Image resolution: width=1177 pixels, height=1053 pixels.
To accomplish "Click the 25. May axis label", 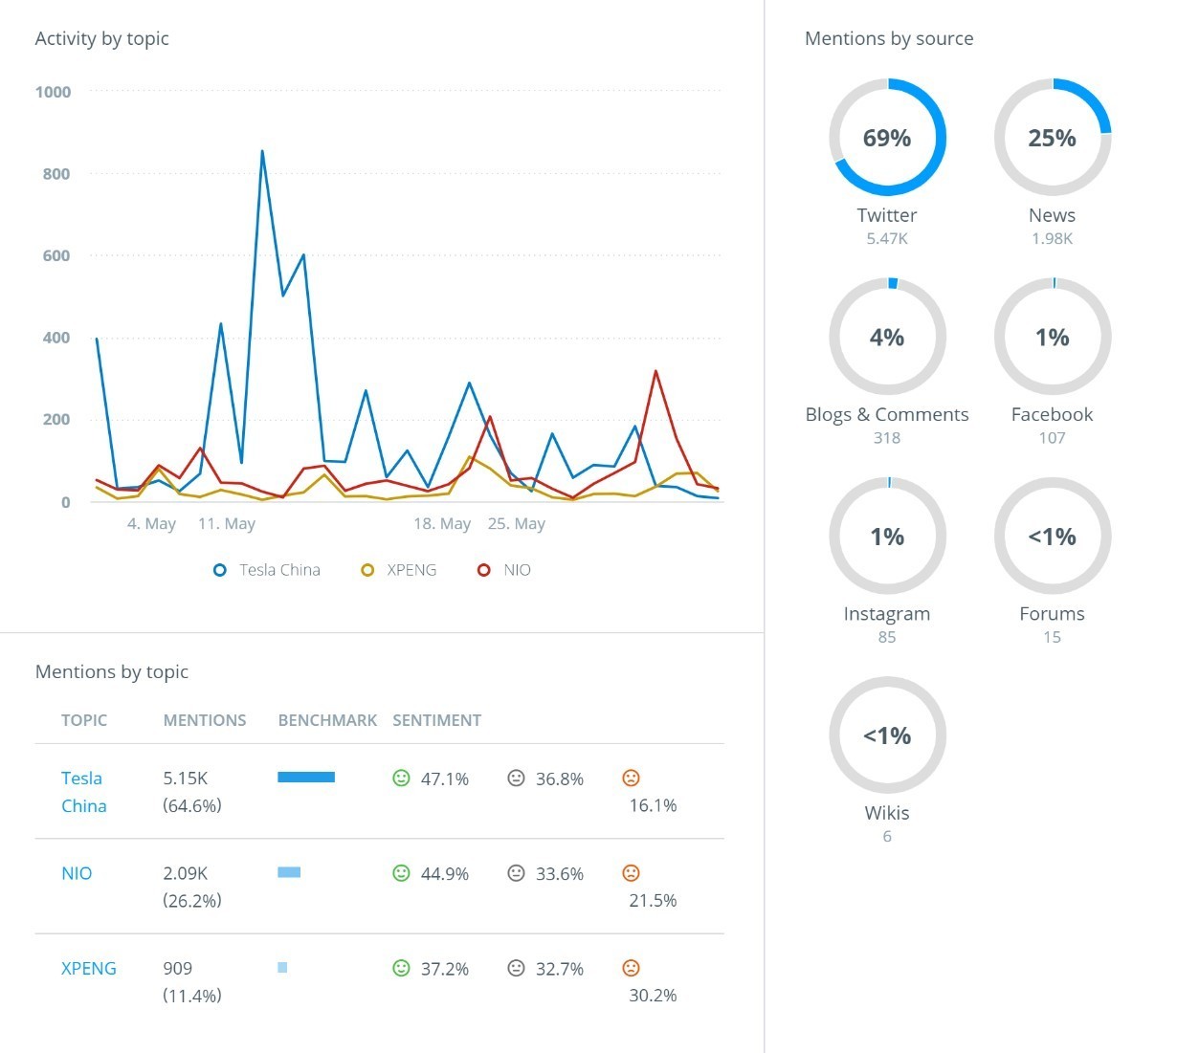I will (x=517, y=524).
